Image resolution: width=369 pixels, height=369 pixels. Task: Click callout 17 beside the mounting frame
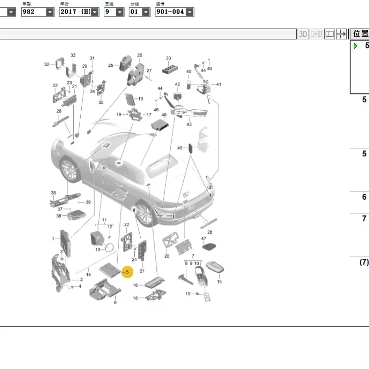(x=149, y=115)
